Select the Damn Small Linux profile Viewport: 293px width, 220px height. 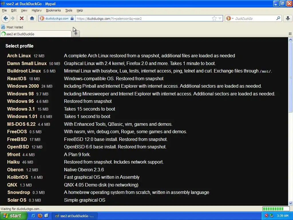[x=27, y=63]
